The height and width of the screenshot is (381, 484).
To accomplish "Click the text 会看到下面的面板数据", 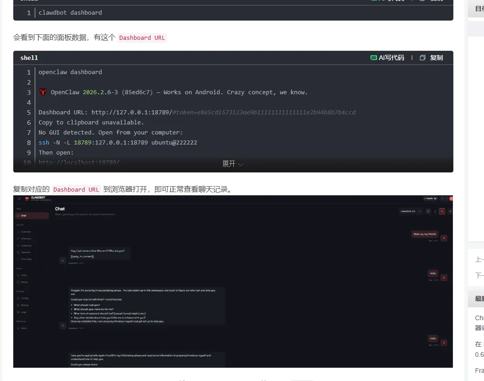I will 50,38.
